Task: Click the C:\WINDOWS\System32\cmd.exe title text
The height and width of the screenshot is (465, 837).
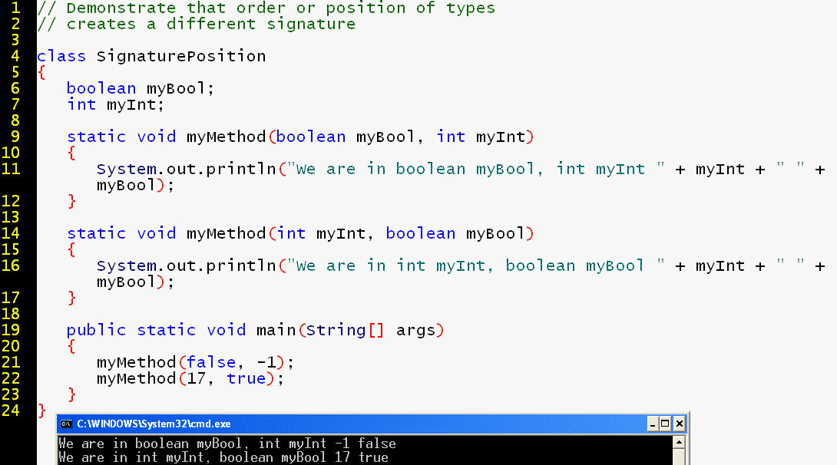Action: coord(154,424)
